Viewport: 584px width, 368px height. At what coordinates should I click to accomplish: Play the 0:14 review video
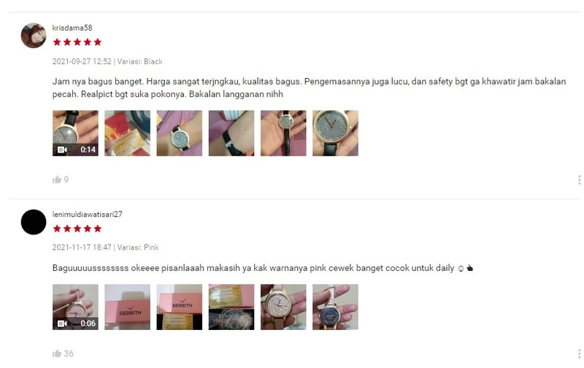[75, 133]
